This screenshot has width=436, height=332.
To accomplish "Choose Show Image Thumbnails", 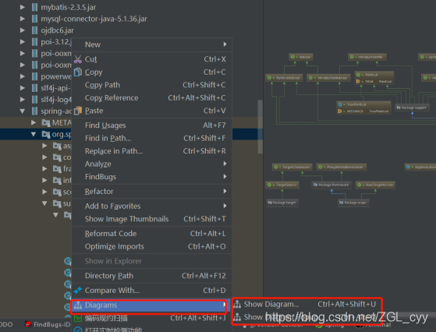I will tap(152, 219).
